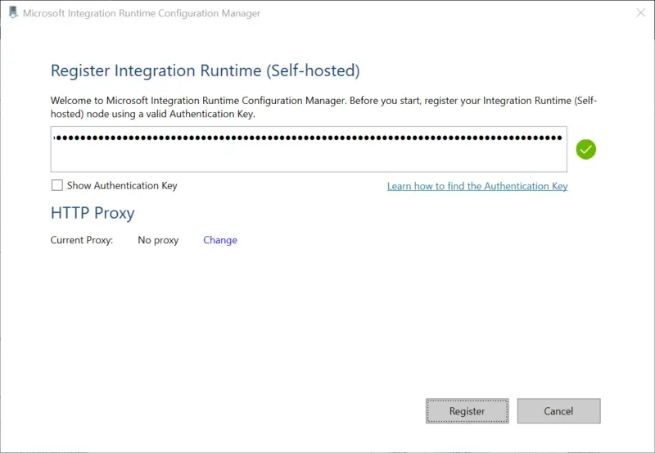Screen dimensions: 655x453
Task: Click Change to modify the HTTP proxy
Action: coord(220,240)
